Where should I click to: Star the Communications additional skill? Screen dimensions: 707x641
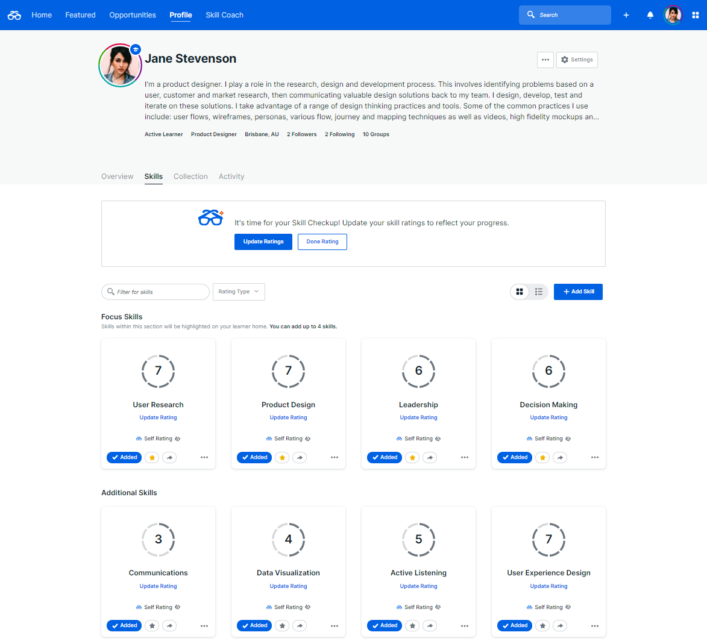tap(152, 625)
